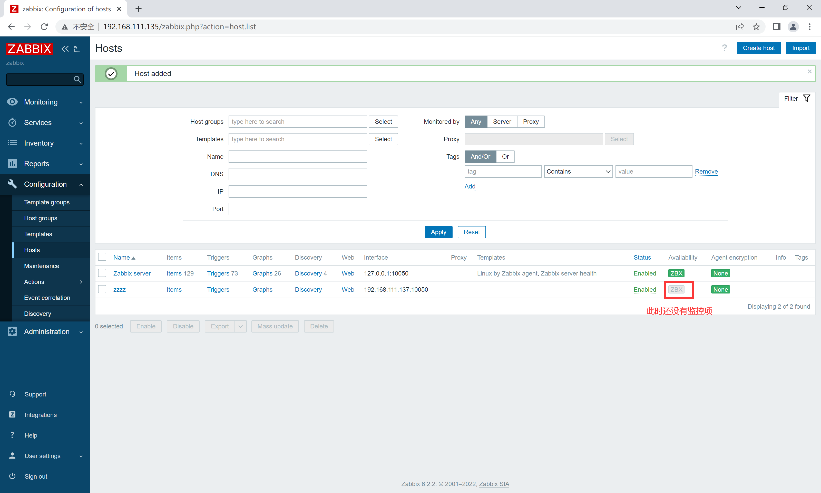Open the tag operator Contains dropdown
Screen dimensions: 821x493
(578, 172)
